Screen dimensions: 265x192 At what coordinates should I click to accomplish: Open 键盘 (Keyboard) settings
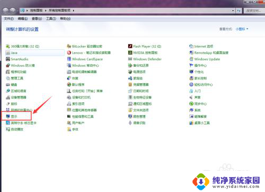pyautogui.click(x=12, y=84)
